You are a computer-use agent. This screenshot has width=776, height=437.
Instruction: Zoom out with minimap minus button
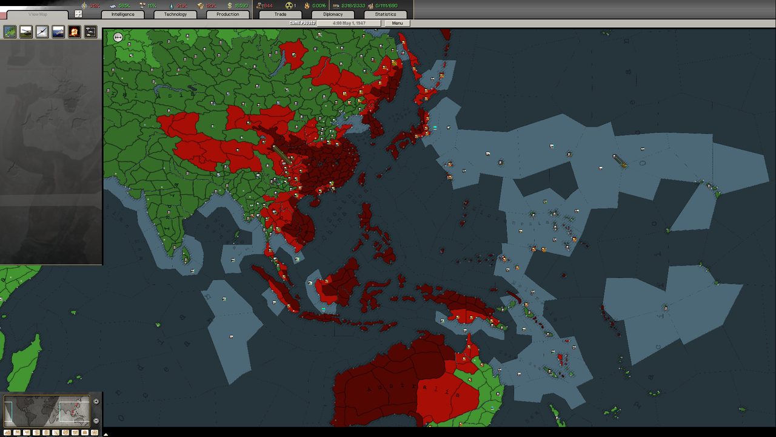96,421
